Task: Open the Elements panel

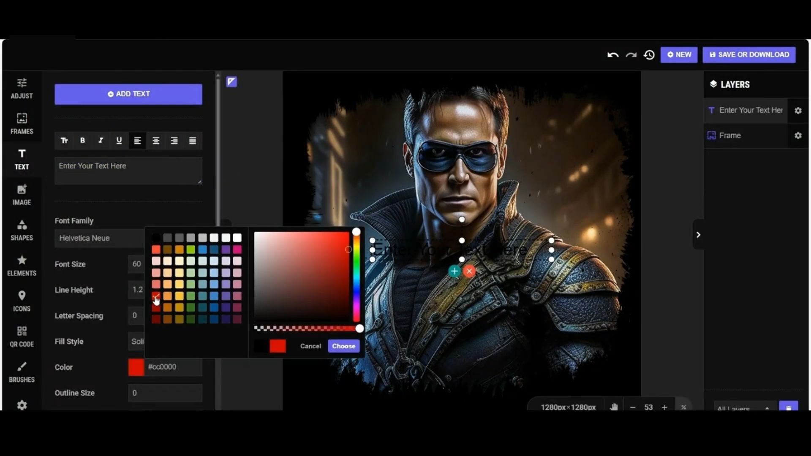Action: [x=22, y=266]
